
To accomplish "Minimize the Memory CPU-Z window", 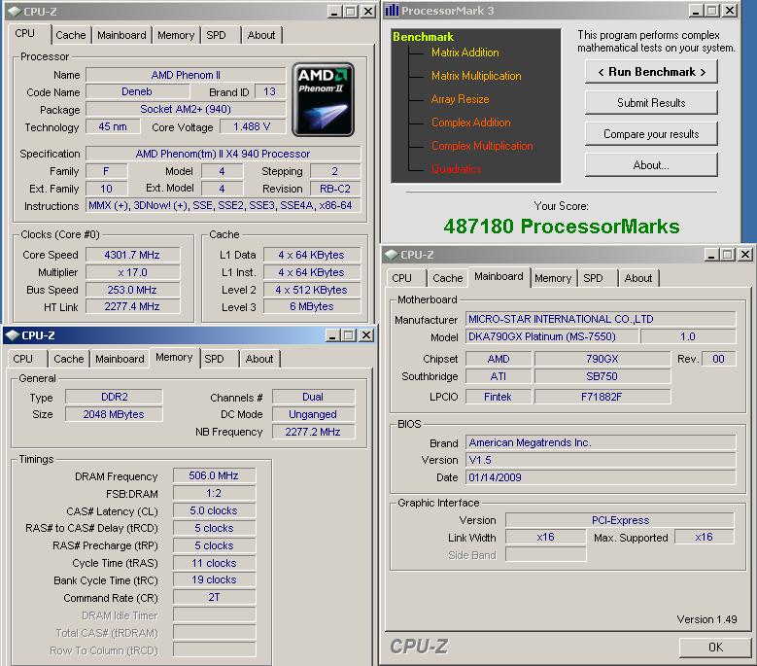I will click(332, 335).
